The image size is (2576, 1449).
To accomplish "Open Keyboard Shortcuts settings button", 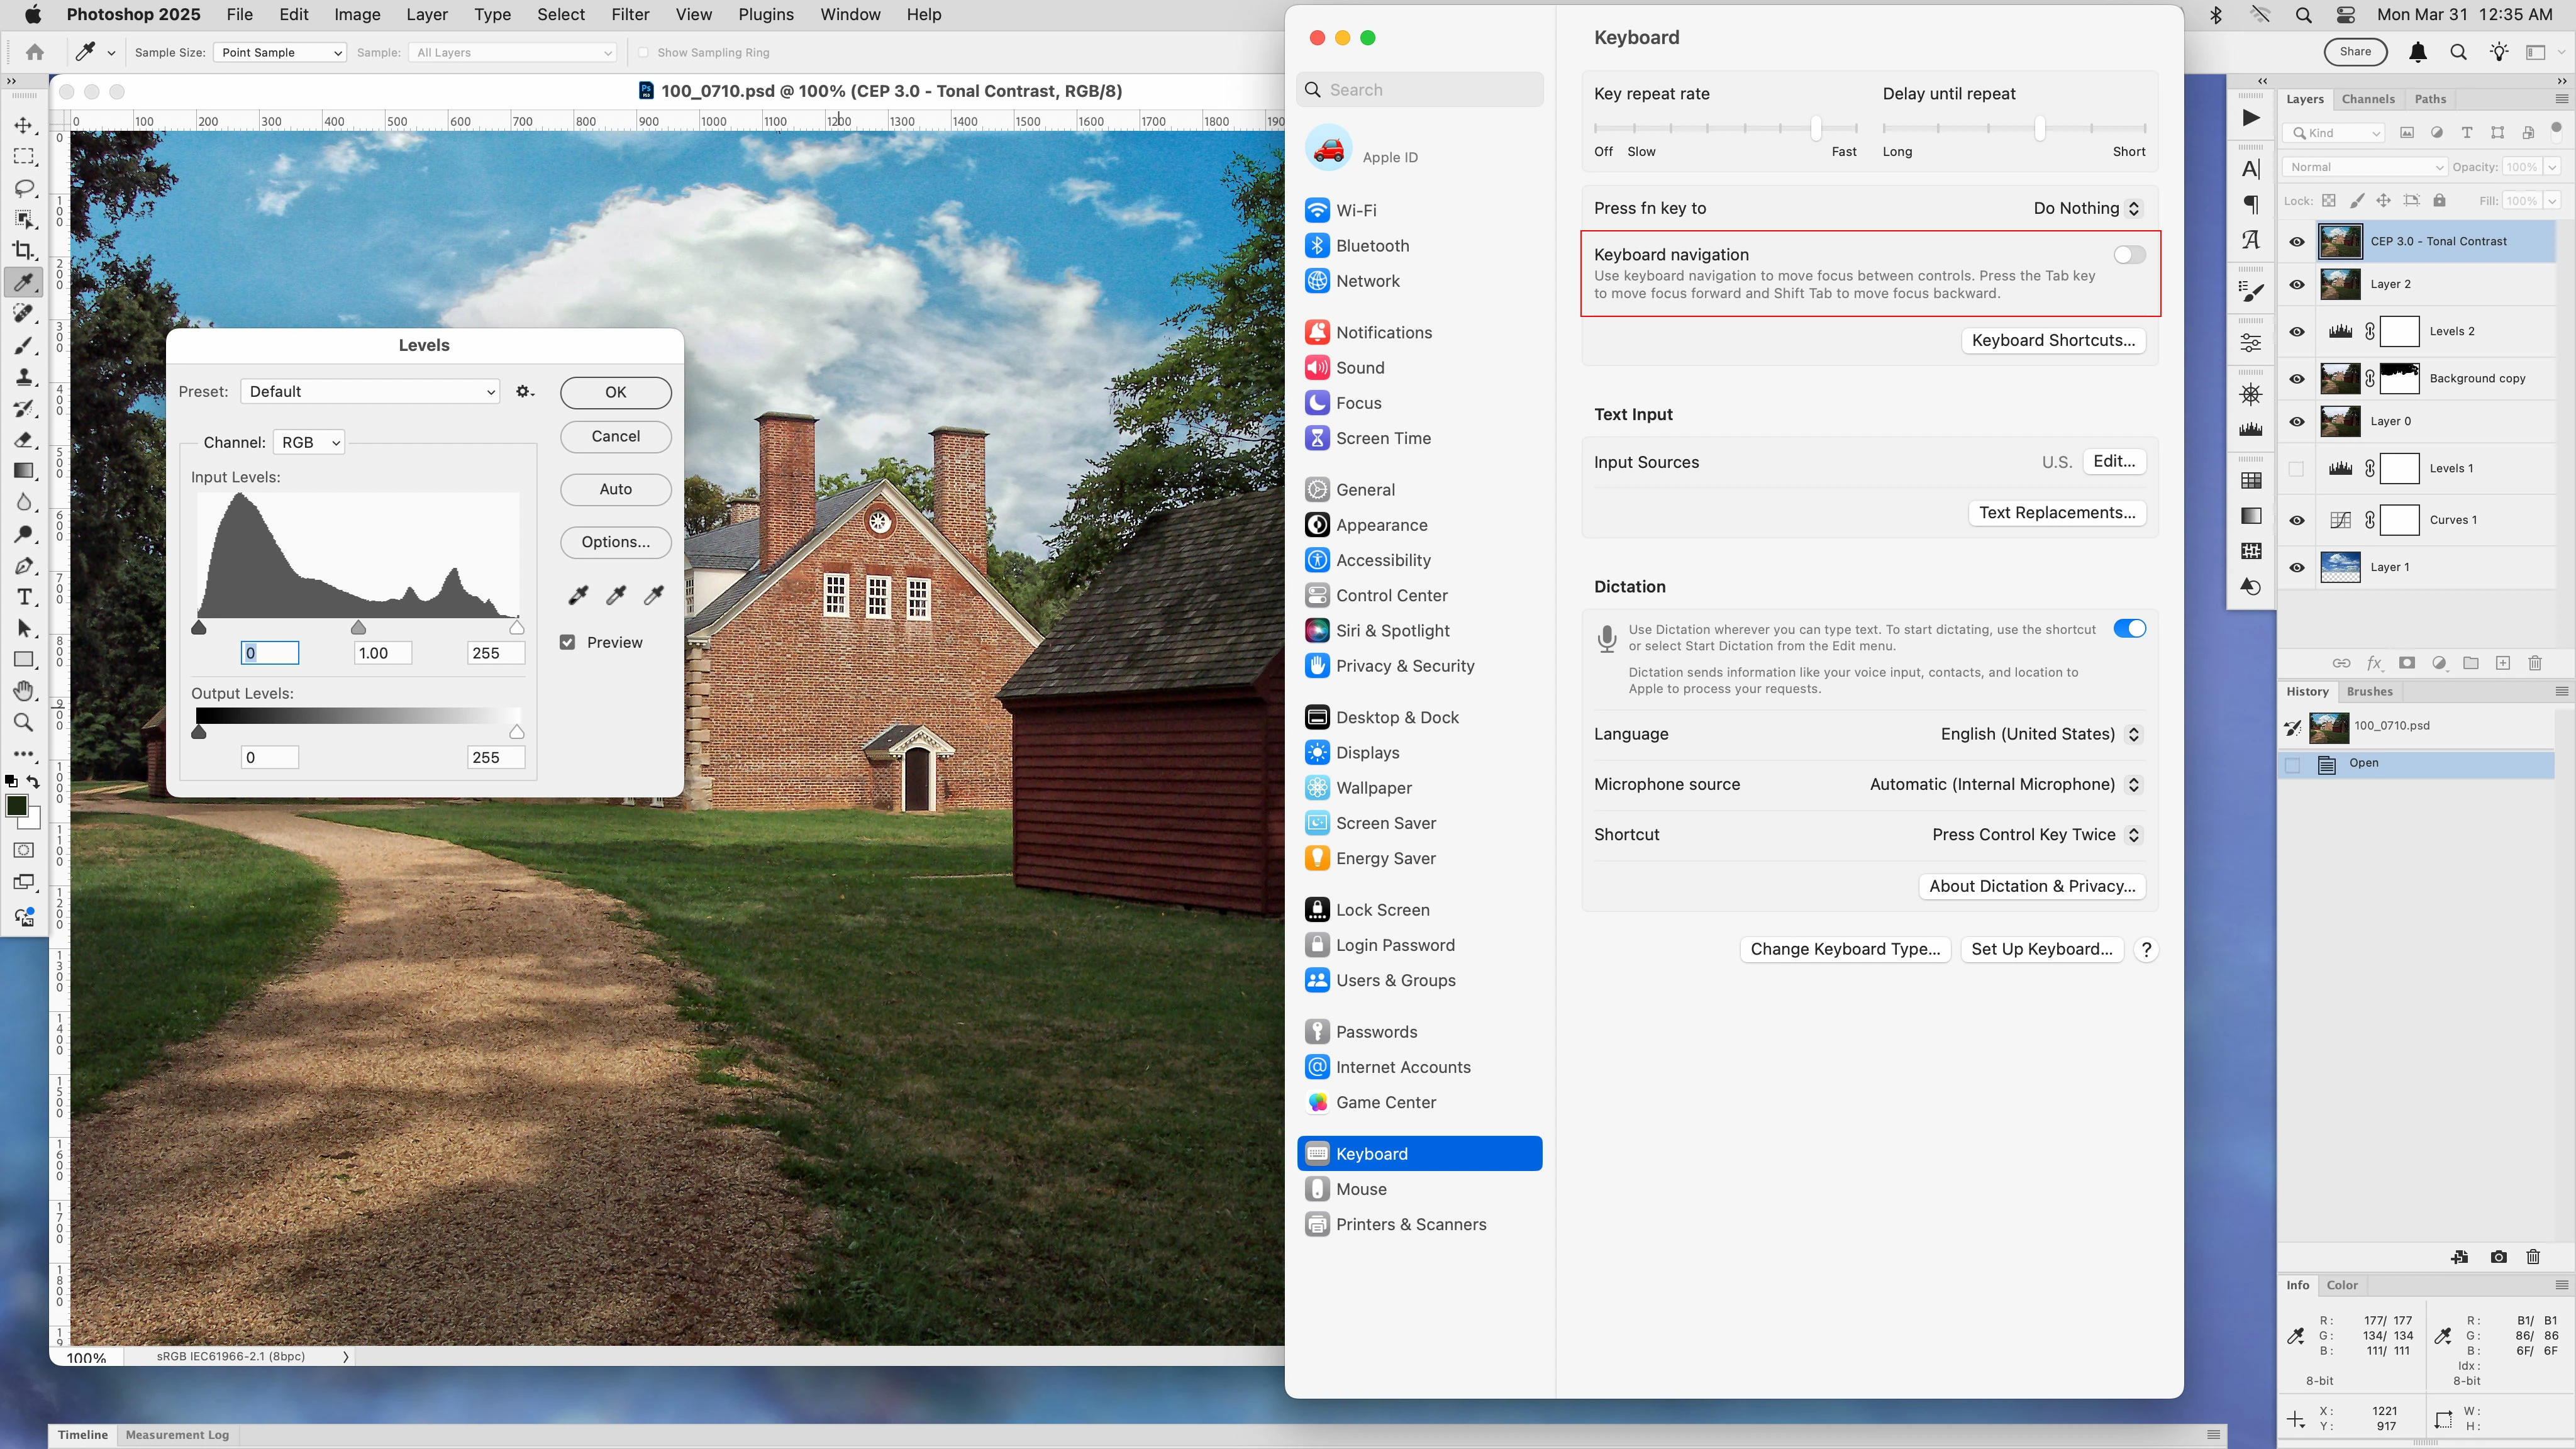I will click(x=2052, y=341).
